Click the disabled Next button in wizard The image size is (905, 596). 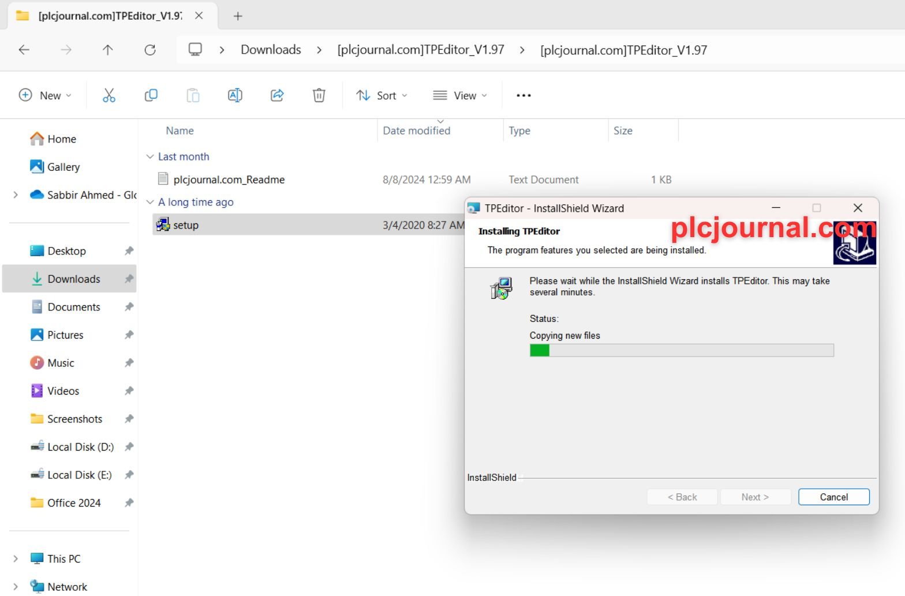pyautogui.click(x=755, y=497)
